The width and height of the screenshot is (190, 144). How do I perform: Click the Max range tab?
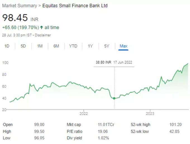click(x=123, y=46)
